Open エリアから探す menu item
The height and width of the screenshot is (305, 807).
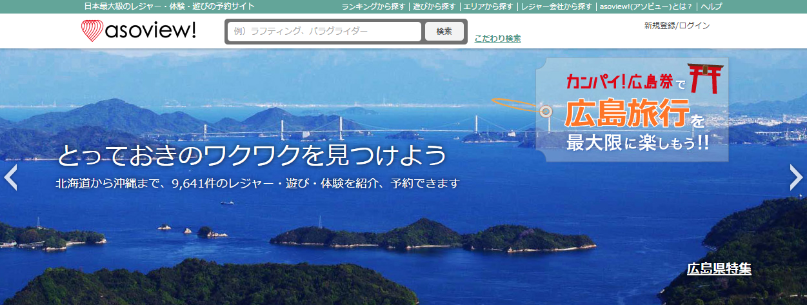[x=488, y=6]
